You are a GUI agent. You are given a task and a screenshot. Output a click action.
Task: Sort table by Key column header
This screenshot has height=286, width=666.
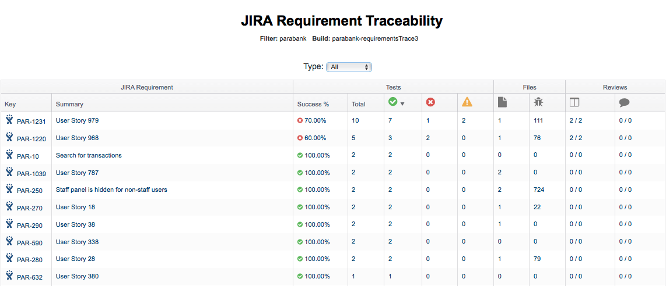click(x=10, y=104)
